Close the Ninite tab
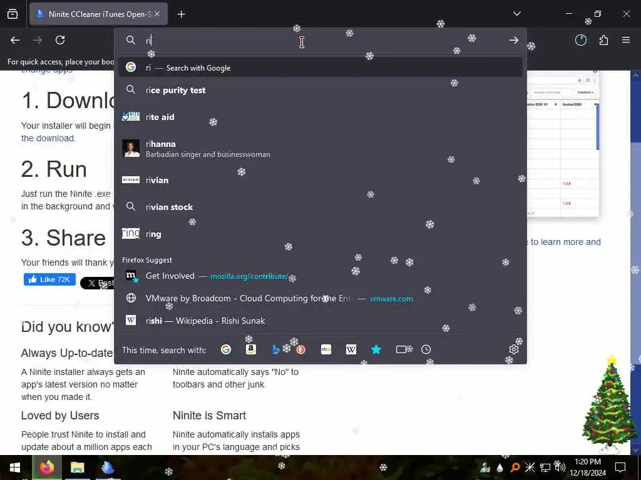The height and width of the screenshot is (480, 641). 157,14
